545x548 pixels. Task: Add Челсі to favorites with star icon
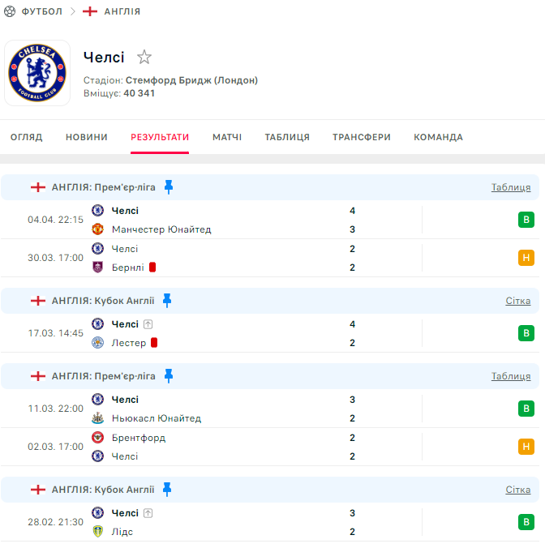(144, 57)
